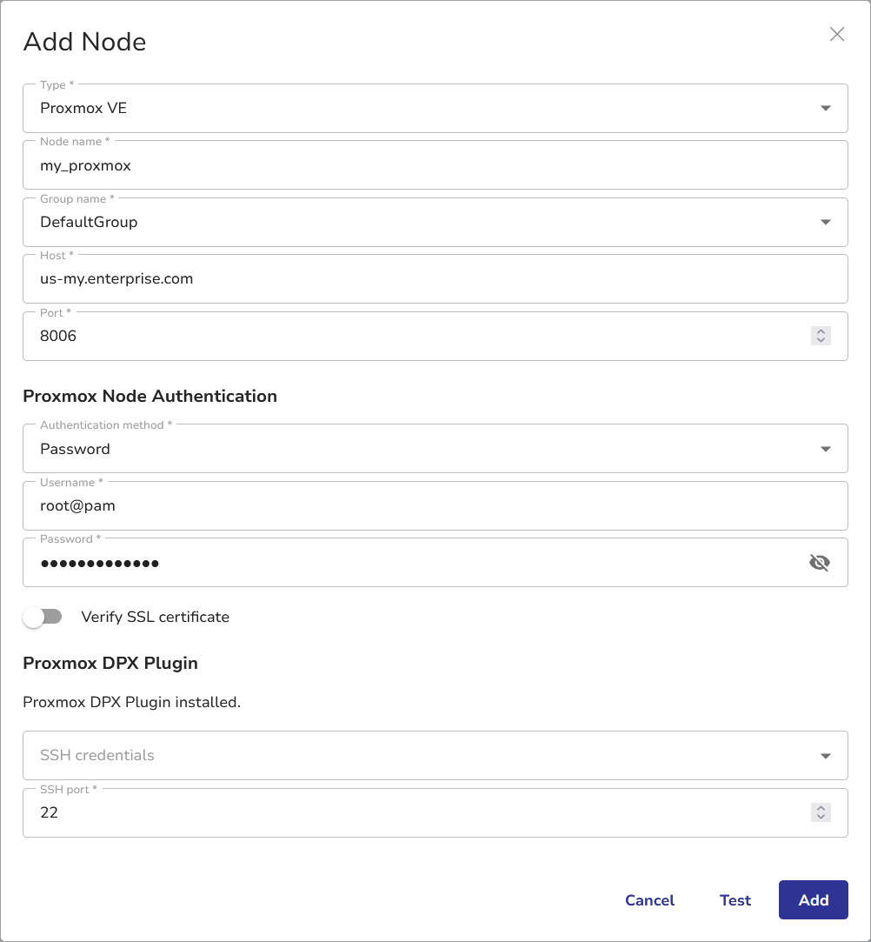Click the Username field with root@pam
Viewport: 871px width, 942px height.
pos(435,506)
